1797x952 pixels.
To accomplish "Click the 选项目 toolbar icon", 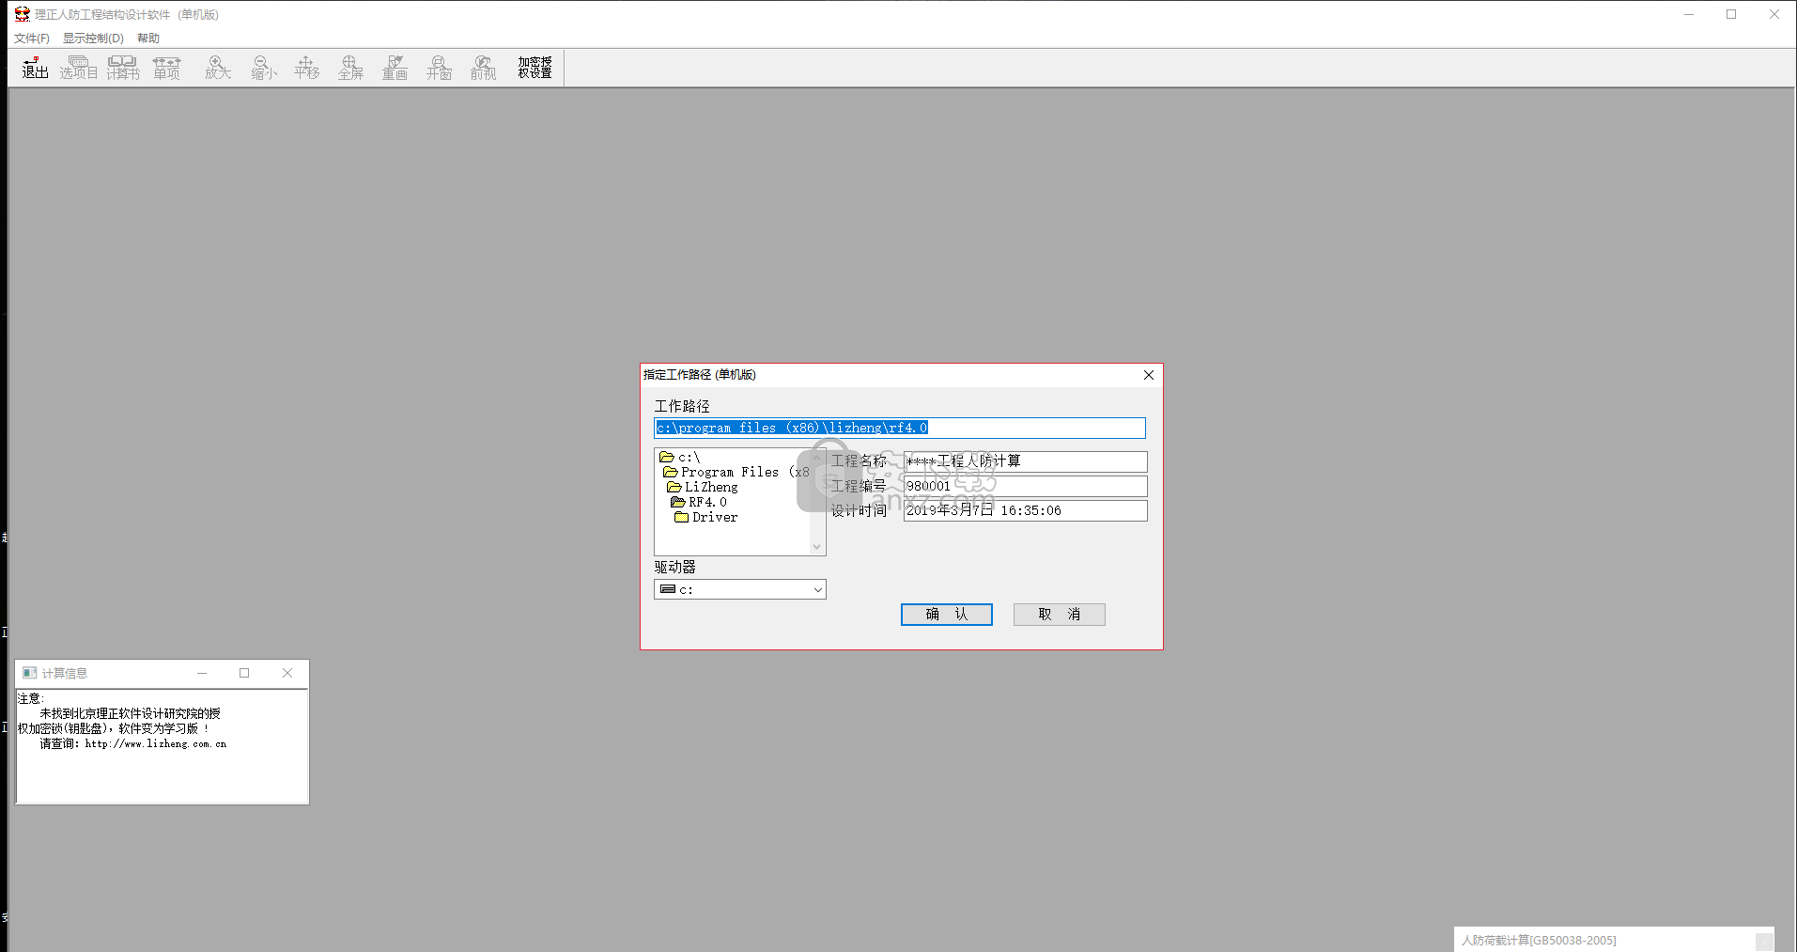I will 79,68.
